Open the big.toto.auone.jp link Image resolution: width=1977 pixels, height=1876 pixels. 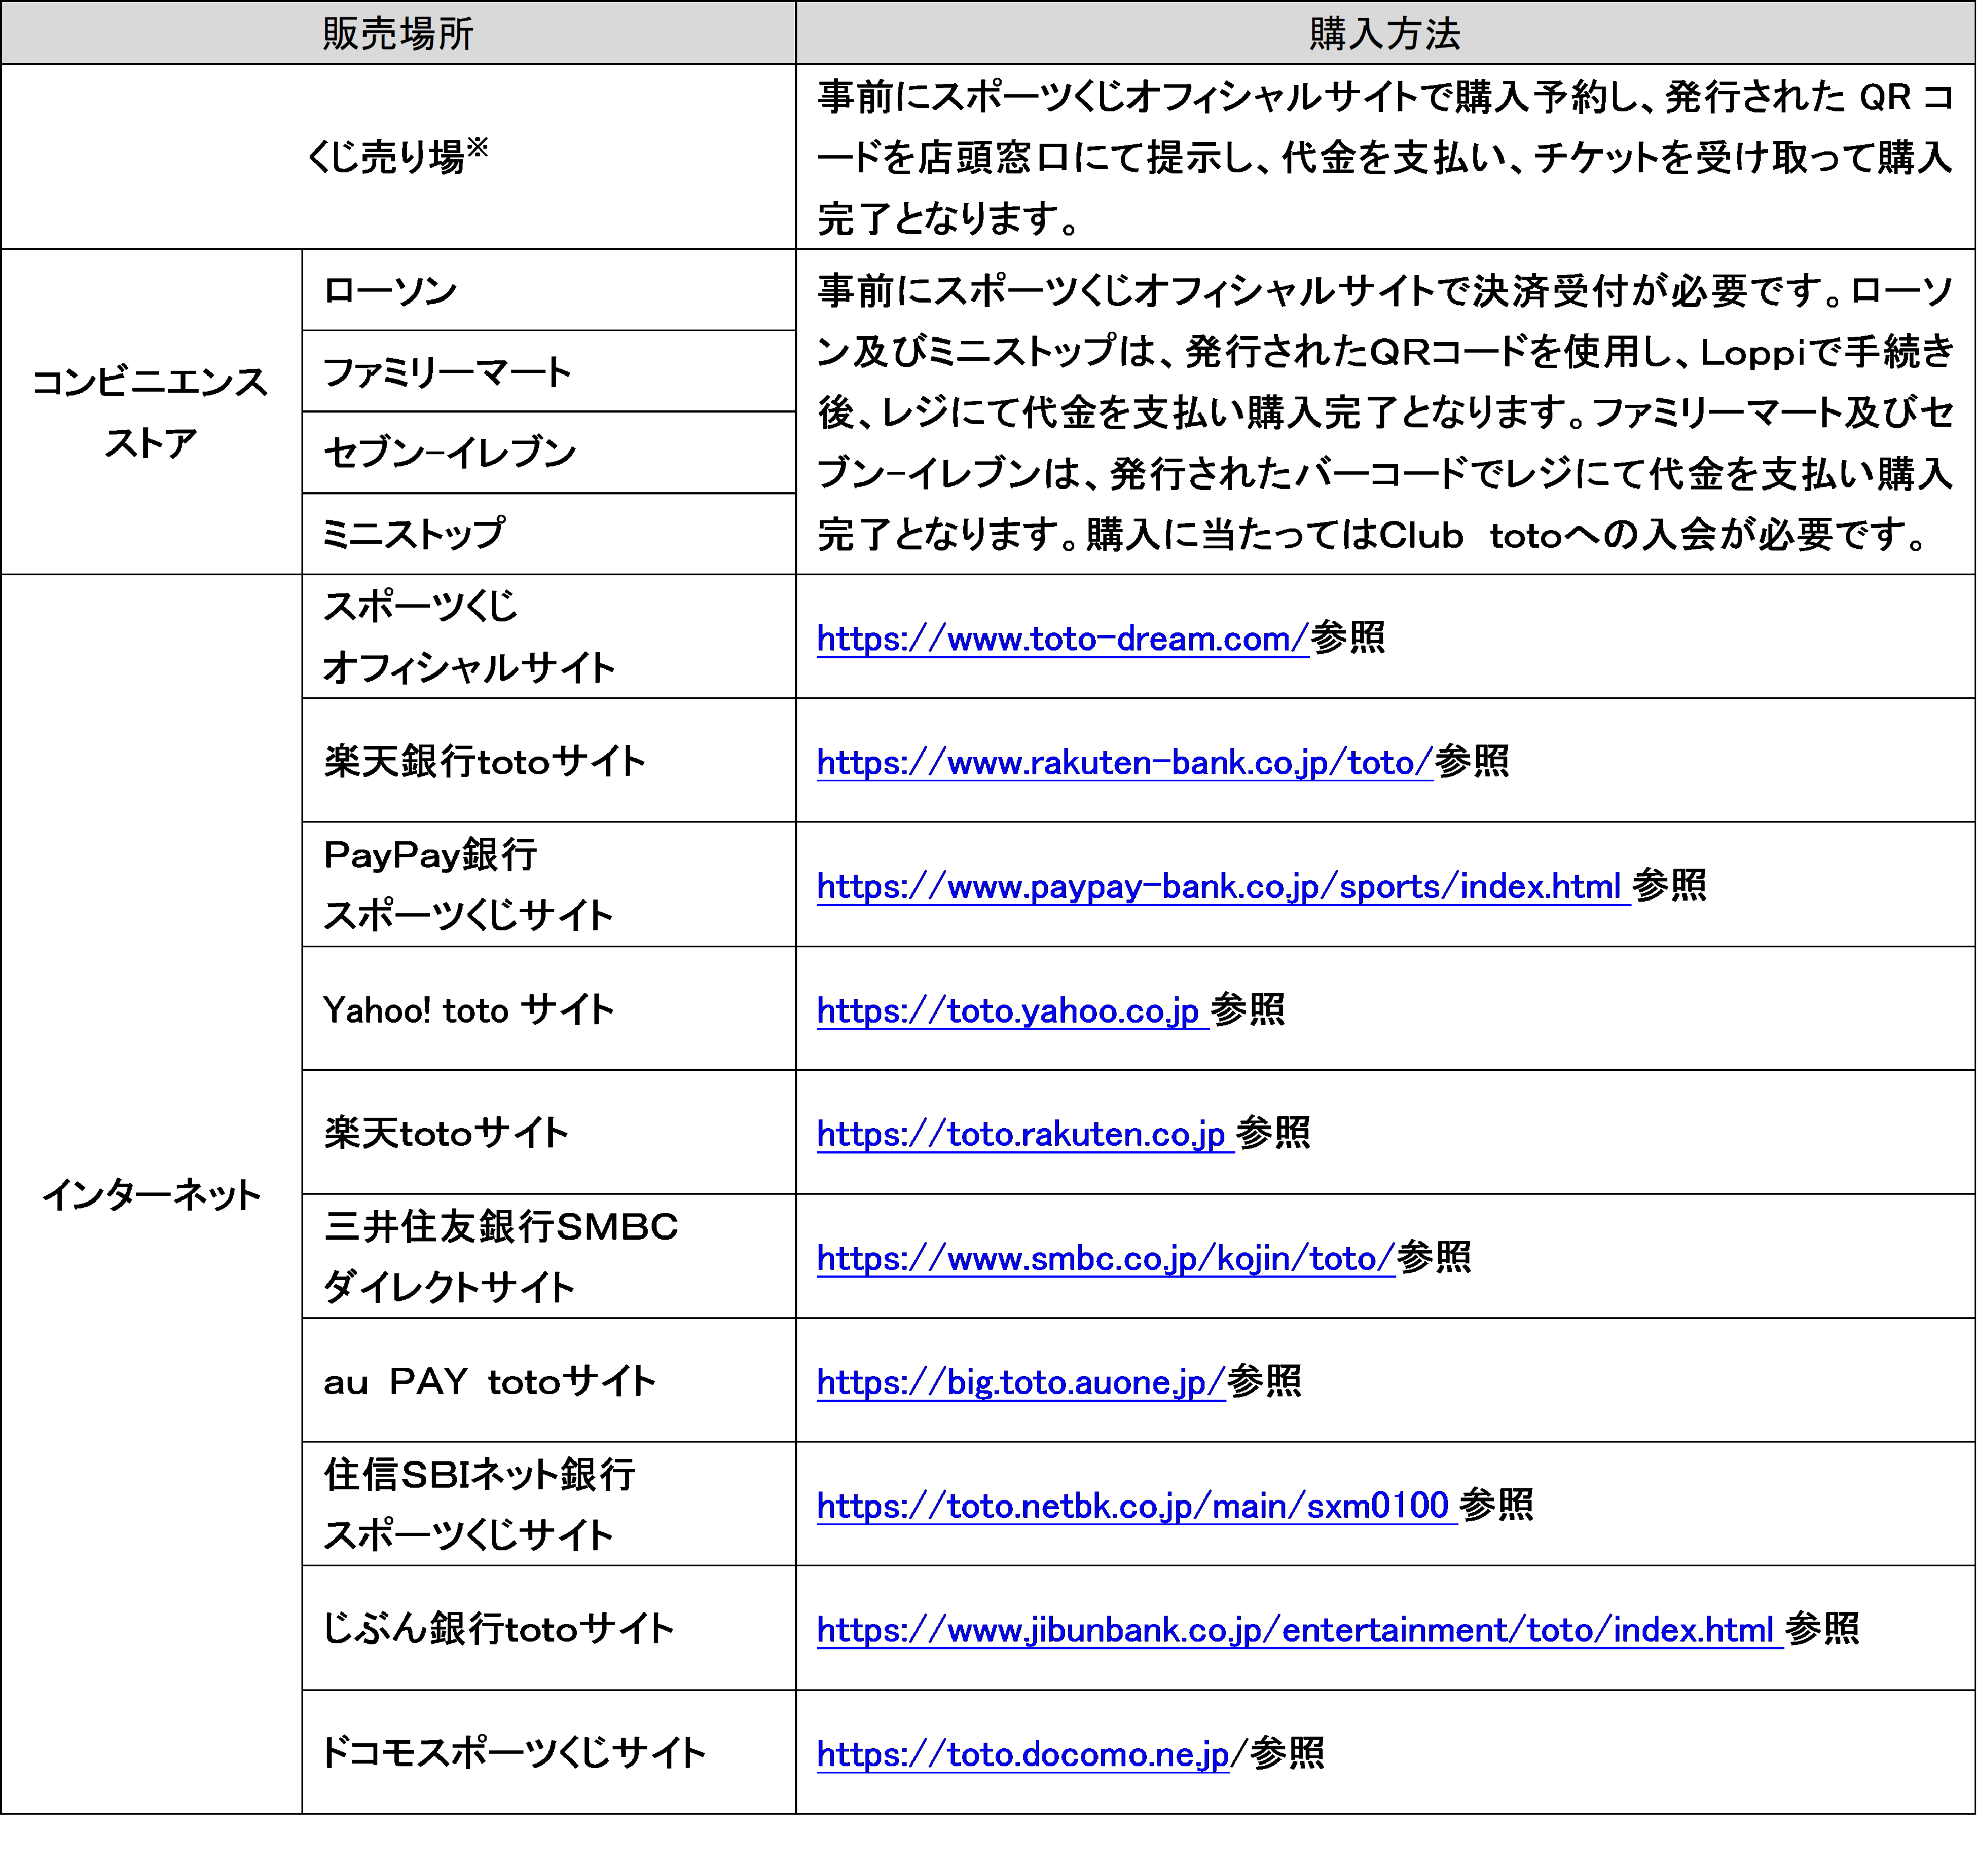pyautogui.click(x=1019, y=1382)
